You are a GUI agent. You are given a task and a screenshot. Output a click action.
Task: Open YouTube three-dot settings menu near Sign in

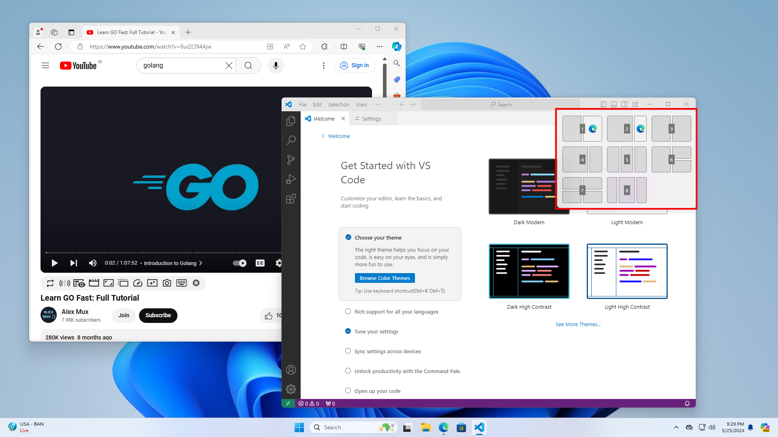[x=324, y=66]
